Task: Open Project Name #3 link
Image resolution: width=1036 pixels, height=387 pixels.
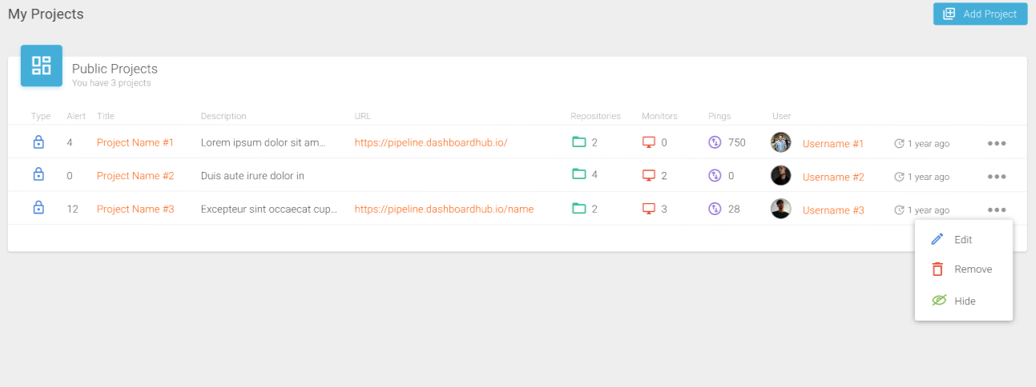Action: coord(135,209)
